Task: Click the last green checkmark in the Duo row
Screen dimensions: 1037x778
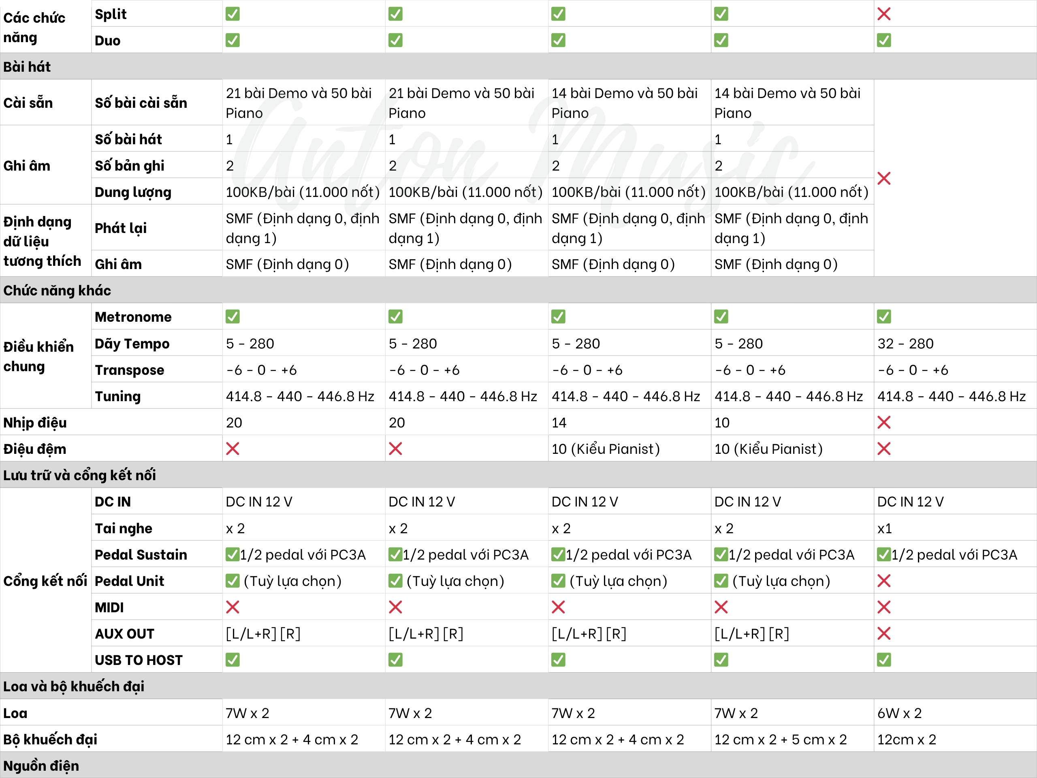Action: [x=884, y=41]
